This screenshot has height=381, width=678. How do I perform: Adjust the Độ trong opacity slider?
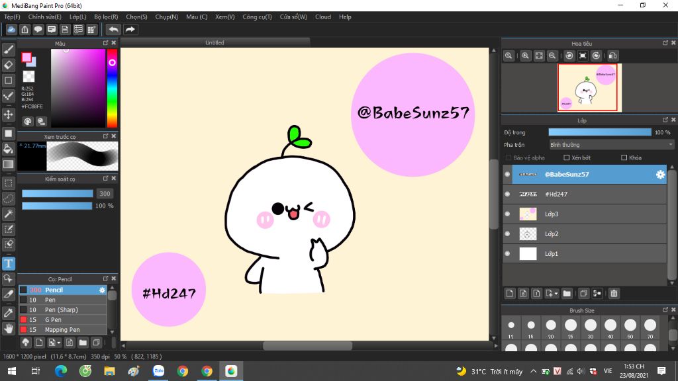(x=600, y=132)
